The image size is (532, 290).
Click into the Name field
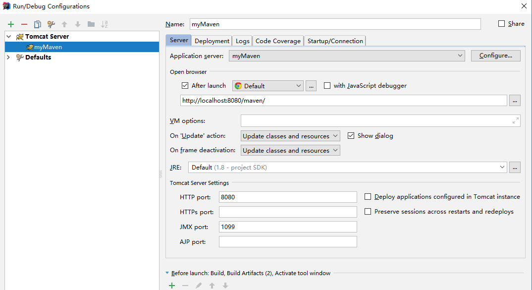335,24
